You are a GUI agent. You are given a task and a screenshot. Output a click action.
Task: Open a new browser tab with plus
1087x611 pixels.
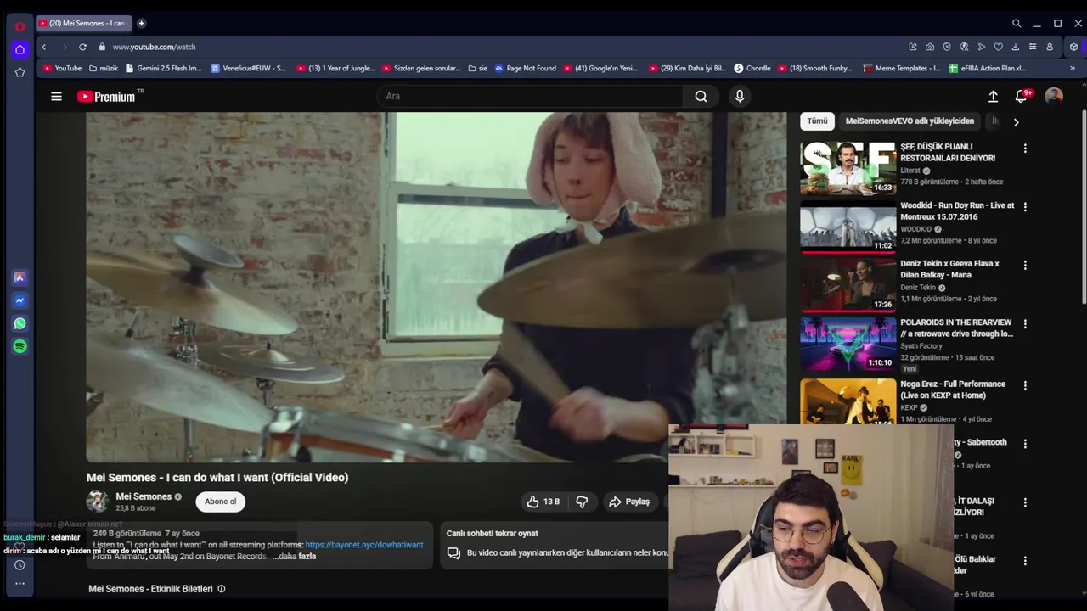141,23
